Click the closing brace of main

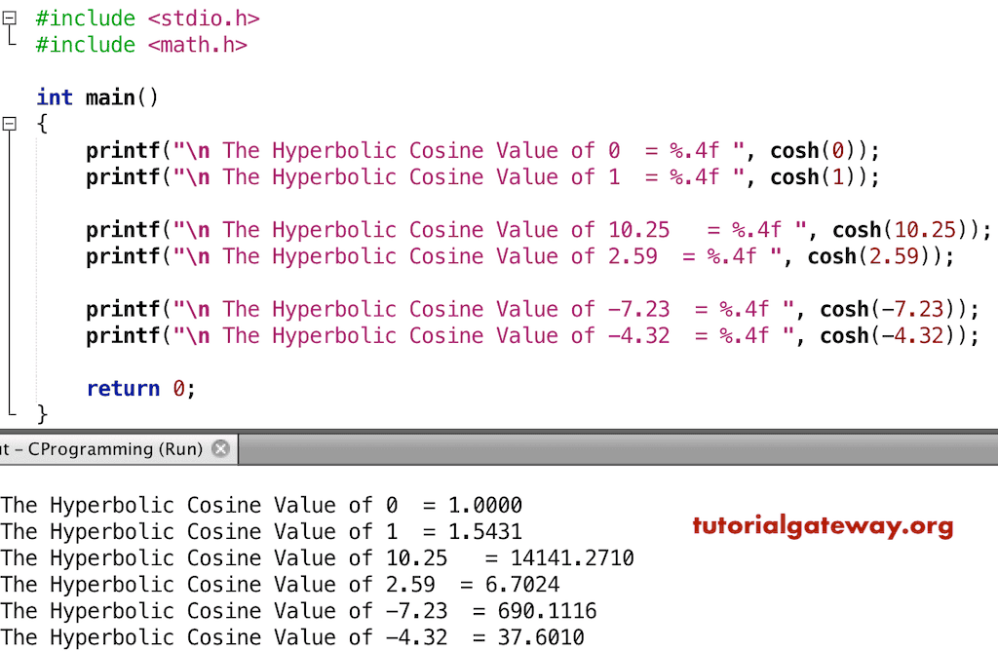pos(43,413)
